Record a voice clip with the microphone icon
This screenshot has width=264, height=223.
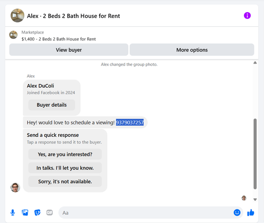point(13,212)
